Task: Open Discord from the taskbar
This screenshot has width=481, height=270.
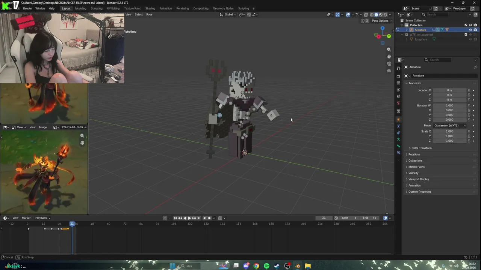Action: (x=246, y=266)
